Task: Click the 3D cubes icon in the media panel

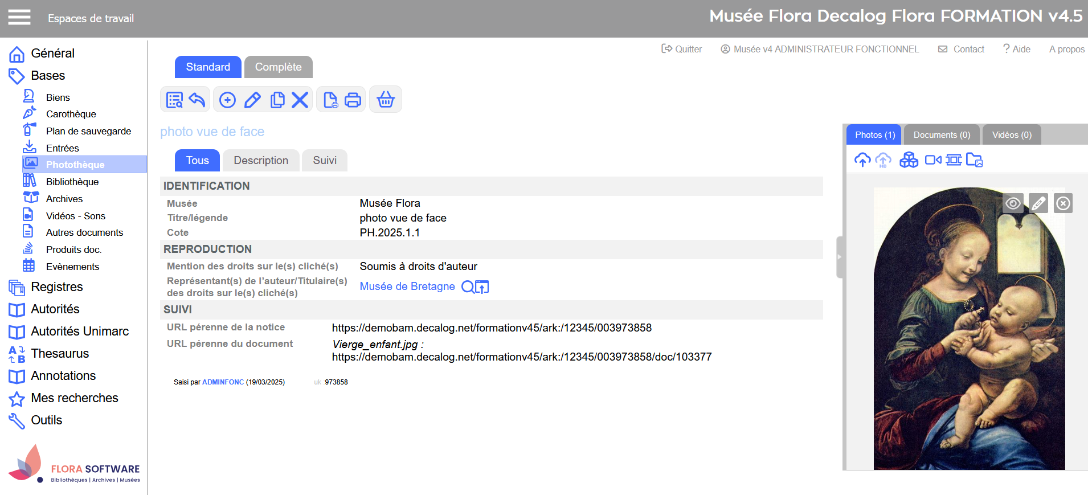Action: point(909,160)
